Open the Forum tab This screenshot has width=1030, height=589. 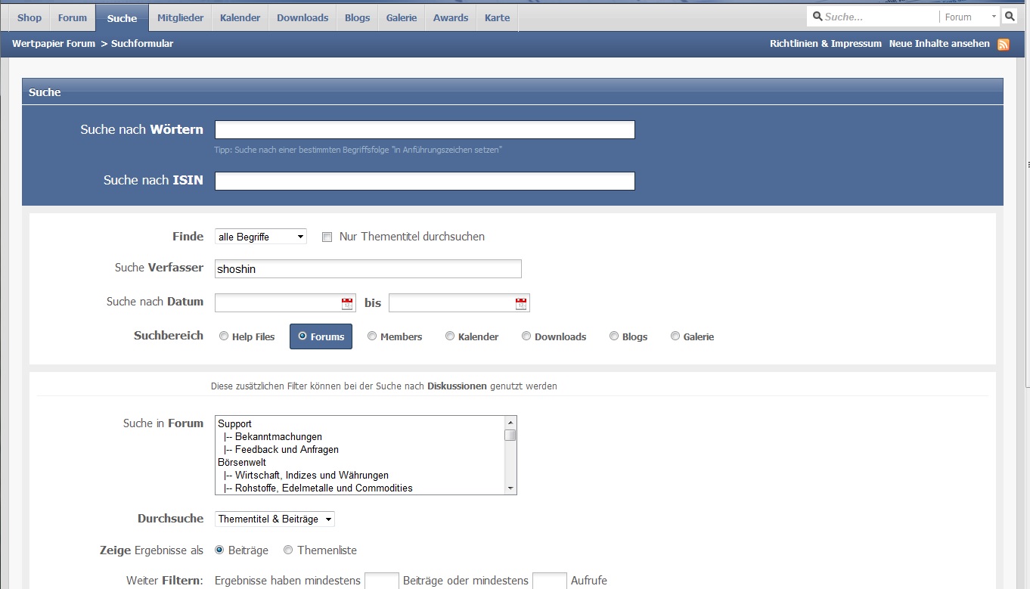73,17
